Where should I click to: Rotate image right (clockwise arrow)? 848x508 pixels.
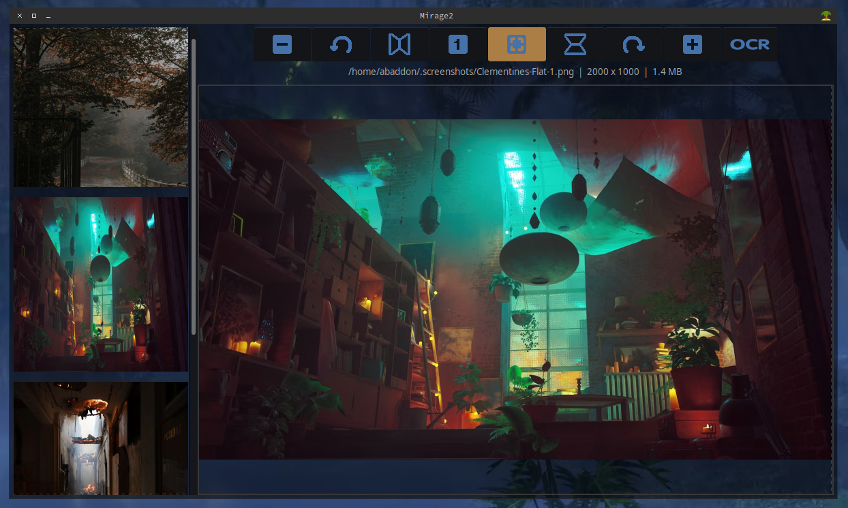tap(634, 44)
